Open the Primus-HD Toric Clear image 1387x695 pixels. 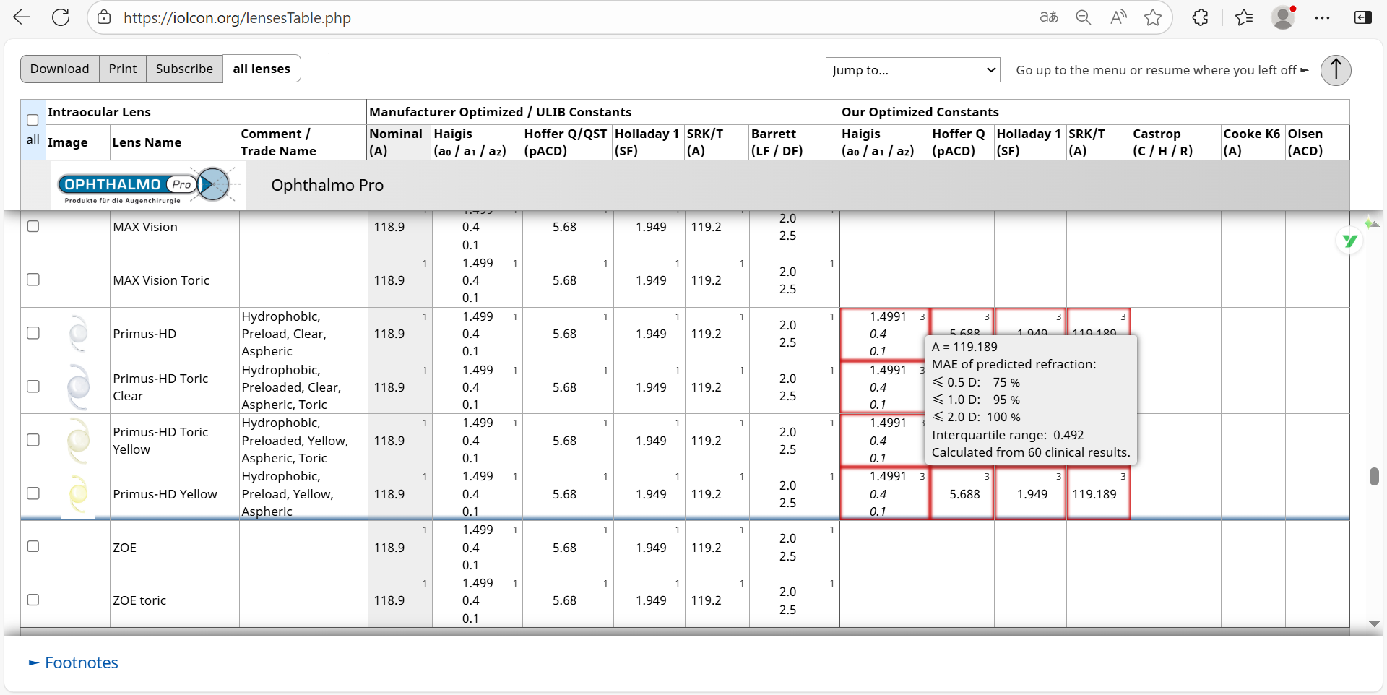tap(78, 387)
